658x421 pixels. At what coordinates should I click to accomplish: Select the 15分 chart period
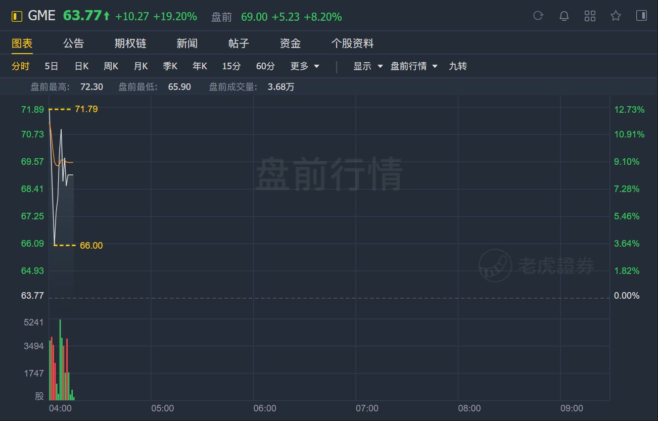(231, 66)
